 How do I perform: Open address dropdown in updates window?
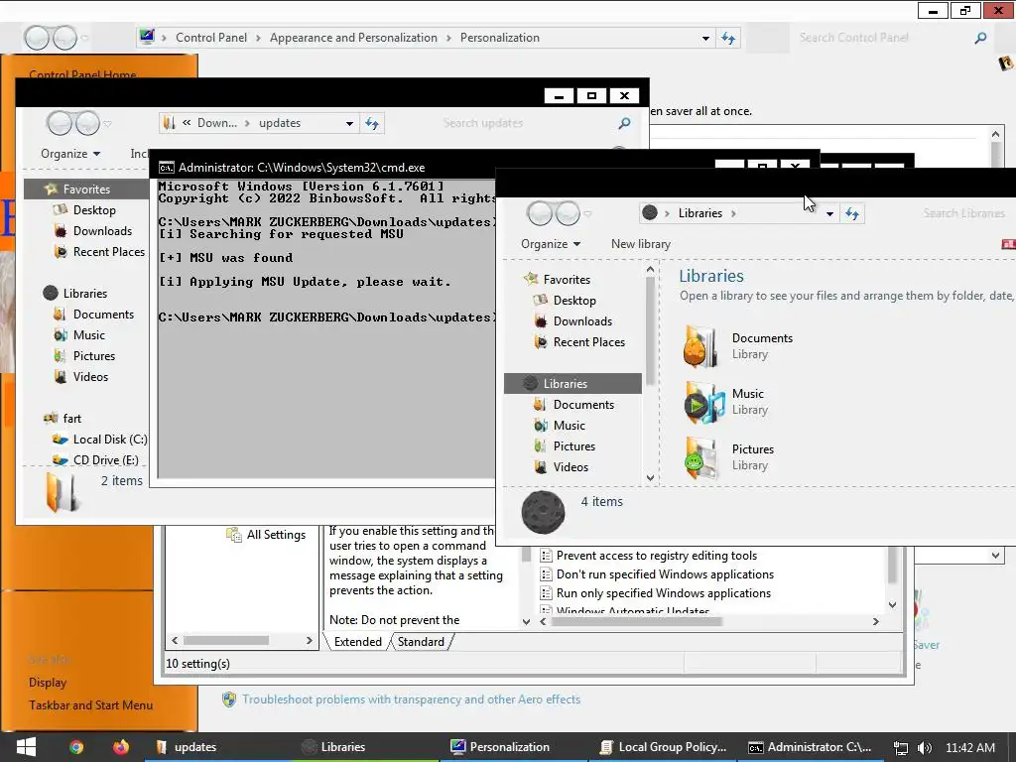pyautogui.click(x=349, y=123)
